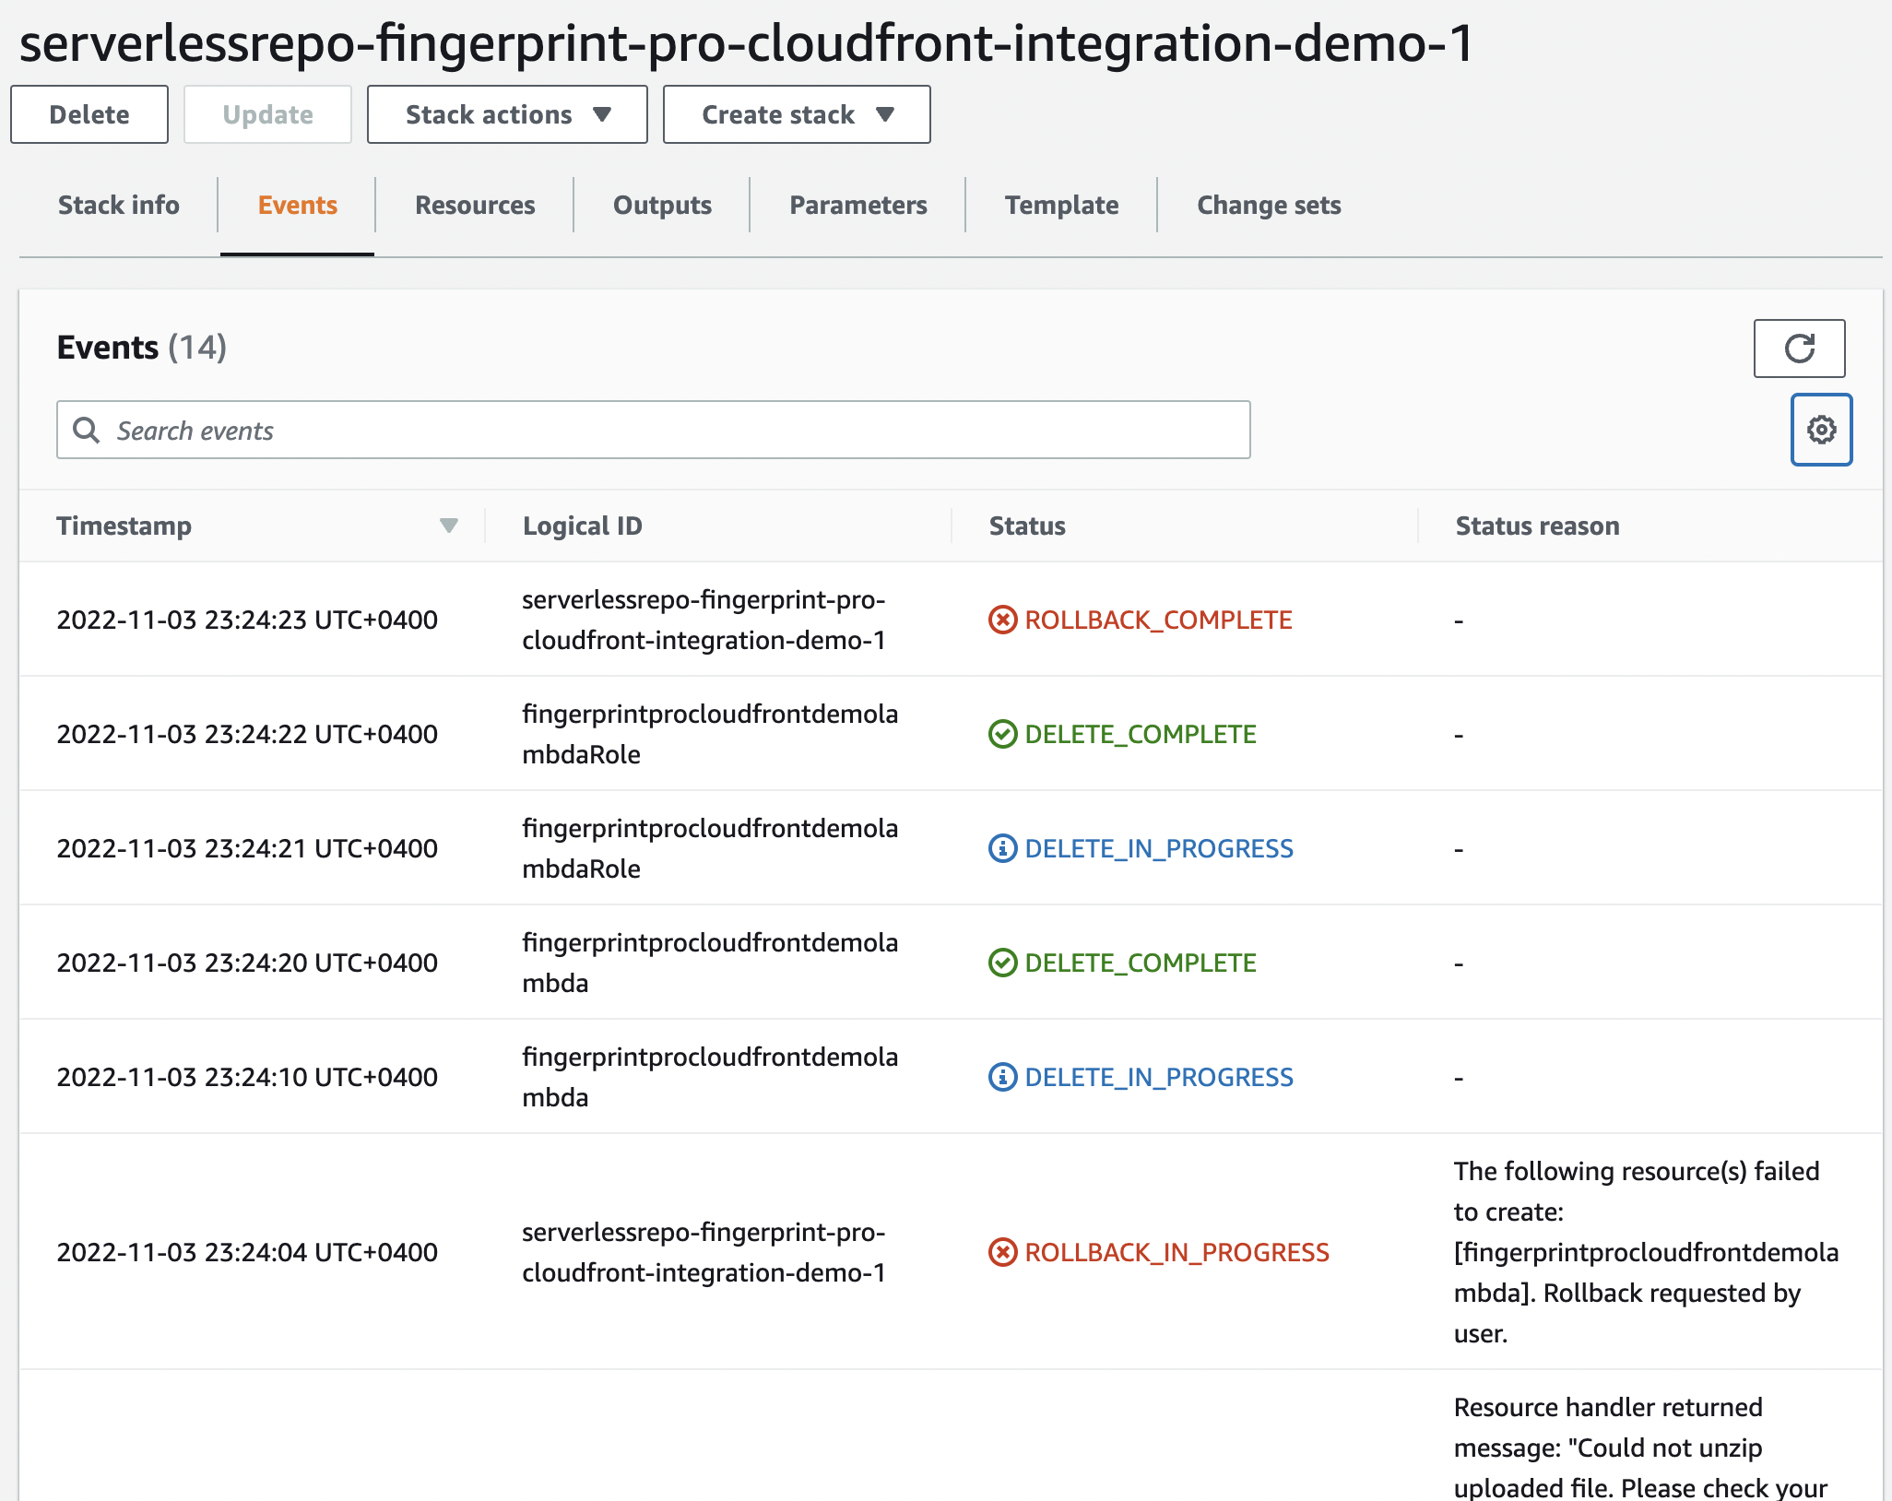Sort by Timestamp arrow
1892x1501 pixels.
point(449,526)
